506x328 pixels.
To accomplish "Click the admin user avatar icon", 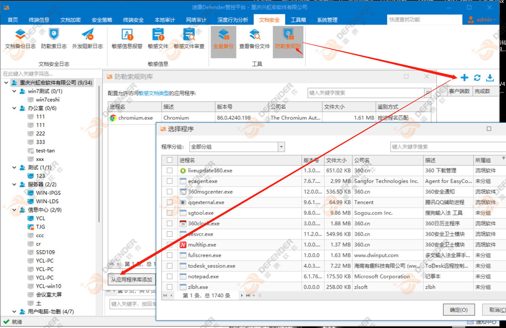I will 471,19.
